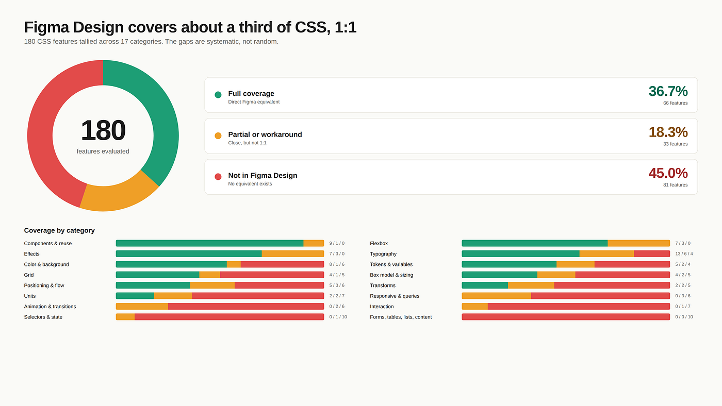Click the 'Close, but not 1:1' caption
The image size is (722, 406).
(x=248, y=143)
